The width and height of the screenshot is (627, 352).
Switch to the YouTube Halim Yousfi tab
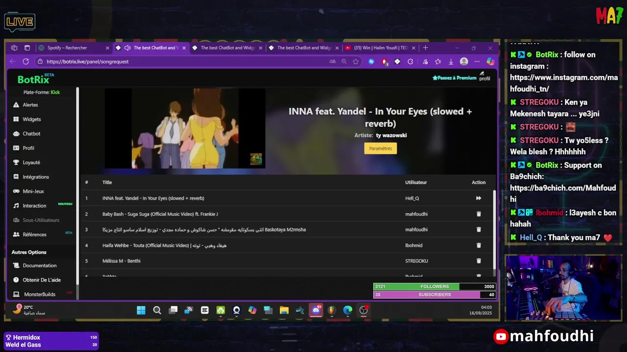[x=381, y=48]
